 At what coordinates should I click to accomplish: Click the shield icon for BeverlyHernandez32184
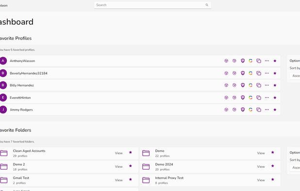243,73
